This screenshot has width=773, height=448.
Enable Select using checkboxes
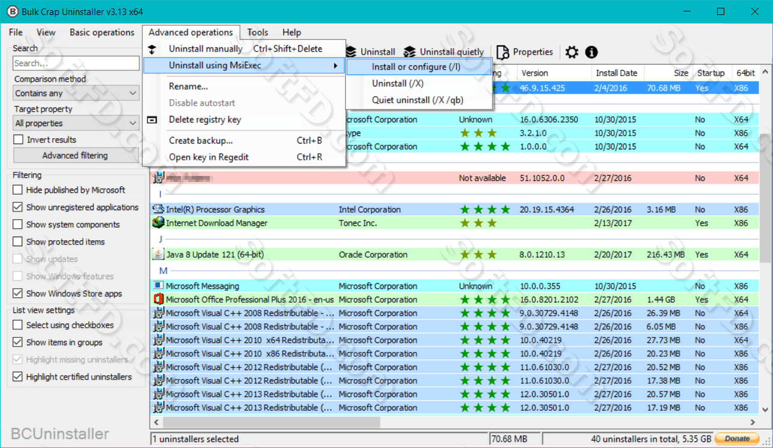(18, 325)
